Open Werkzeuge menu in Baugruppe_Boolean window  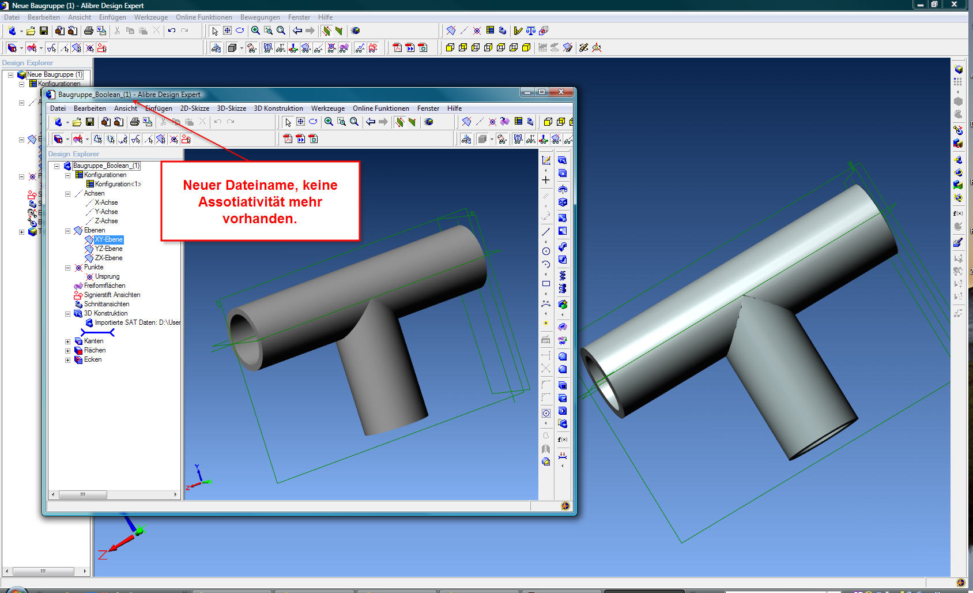coord(328,108)
